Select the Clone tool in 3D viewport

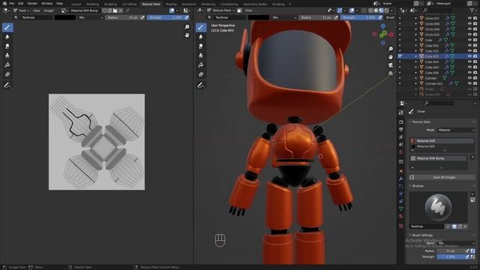[x=201, y=55]
